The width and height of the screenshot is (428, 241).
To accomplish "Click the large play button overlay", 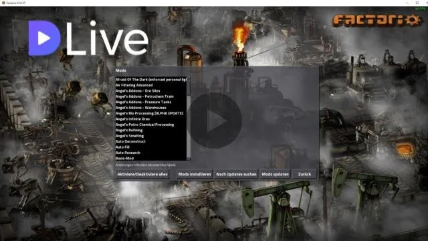I will click(x=215, y=120).
